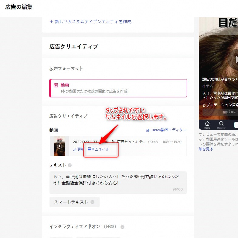
Task: Click help icon inside スマートテキスト button
Action: [x=92, y=202]
